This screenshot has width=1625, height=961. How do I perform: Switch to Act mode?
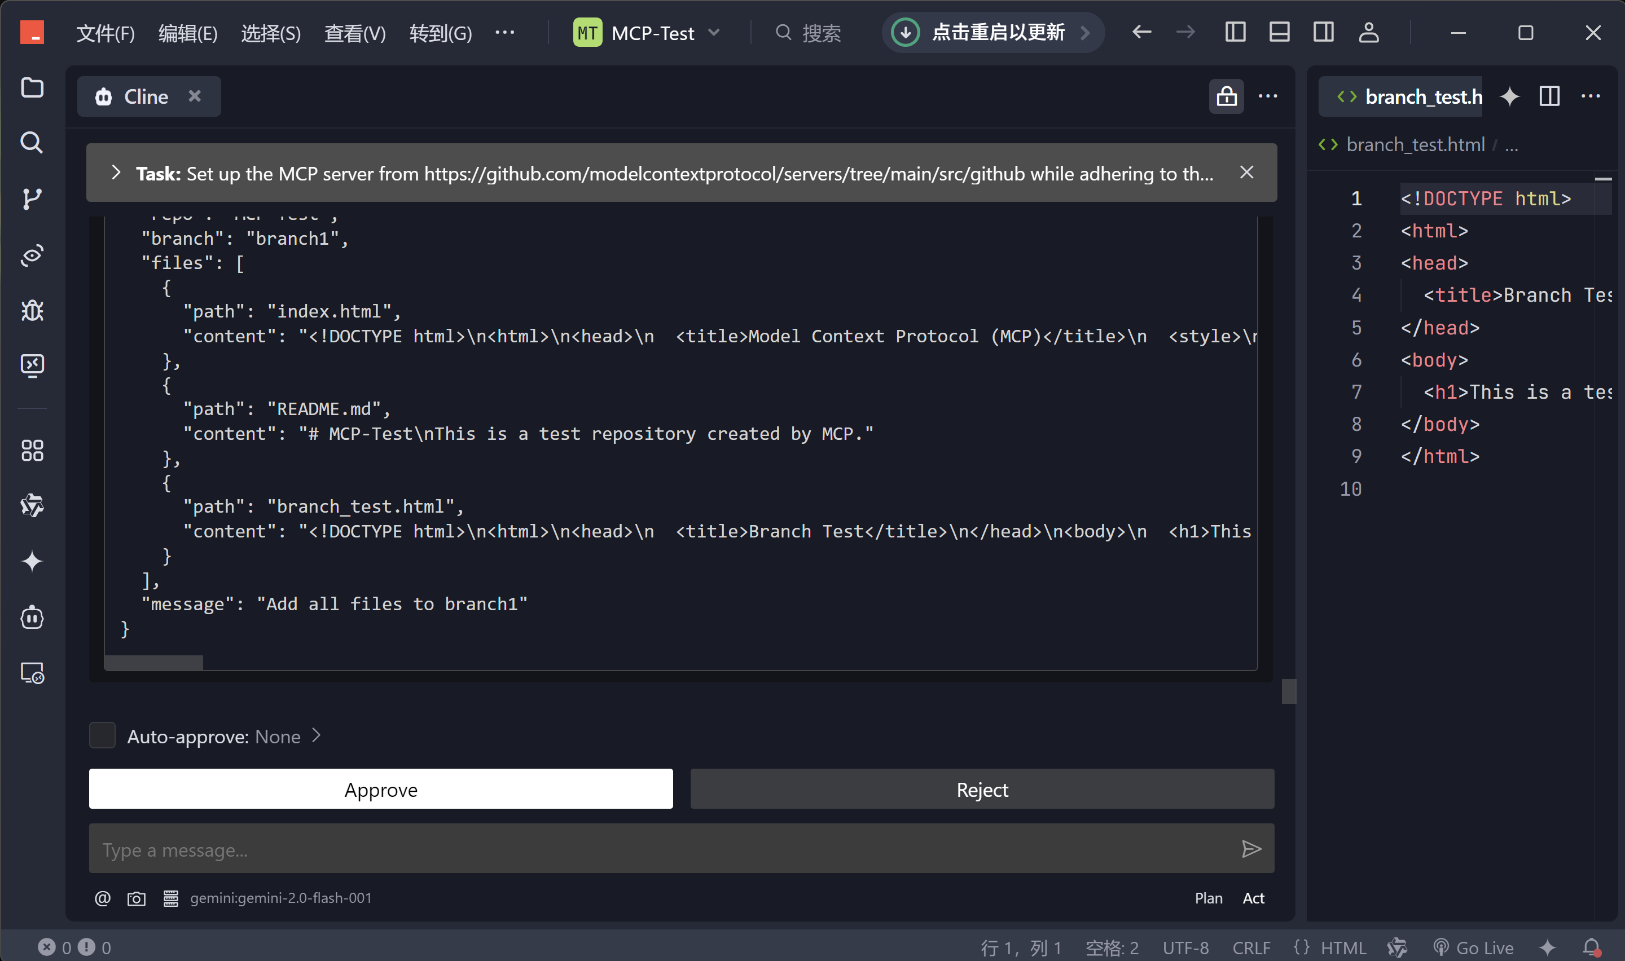(x=1253, y=898)
